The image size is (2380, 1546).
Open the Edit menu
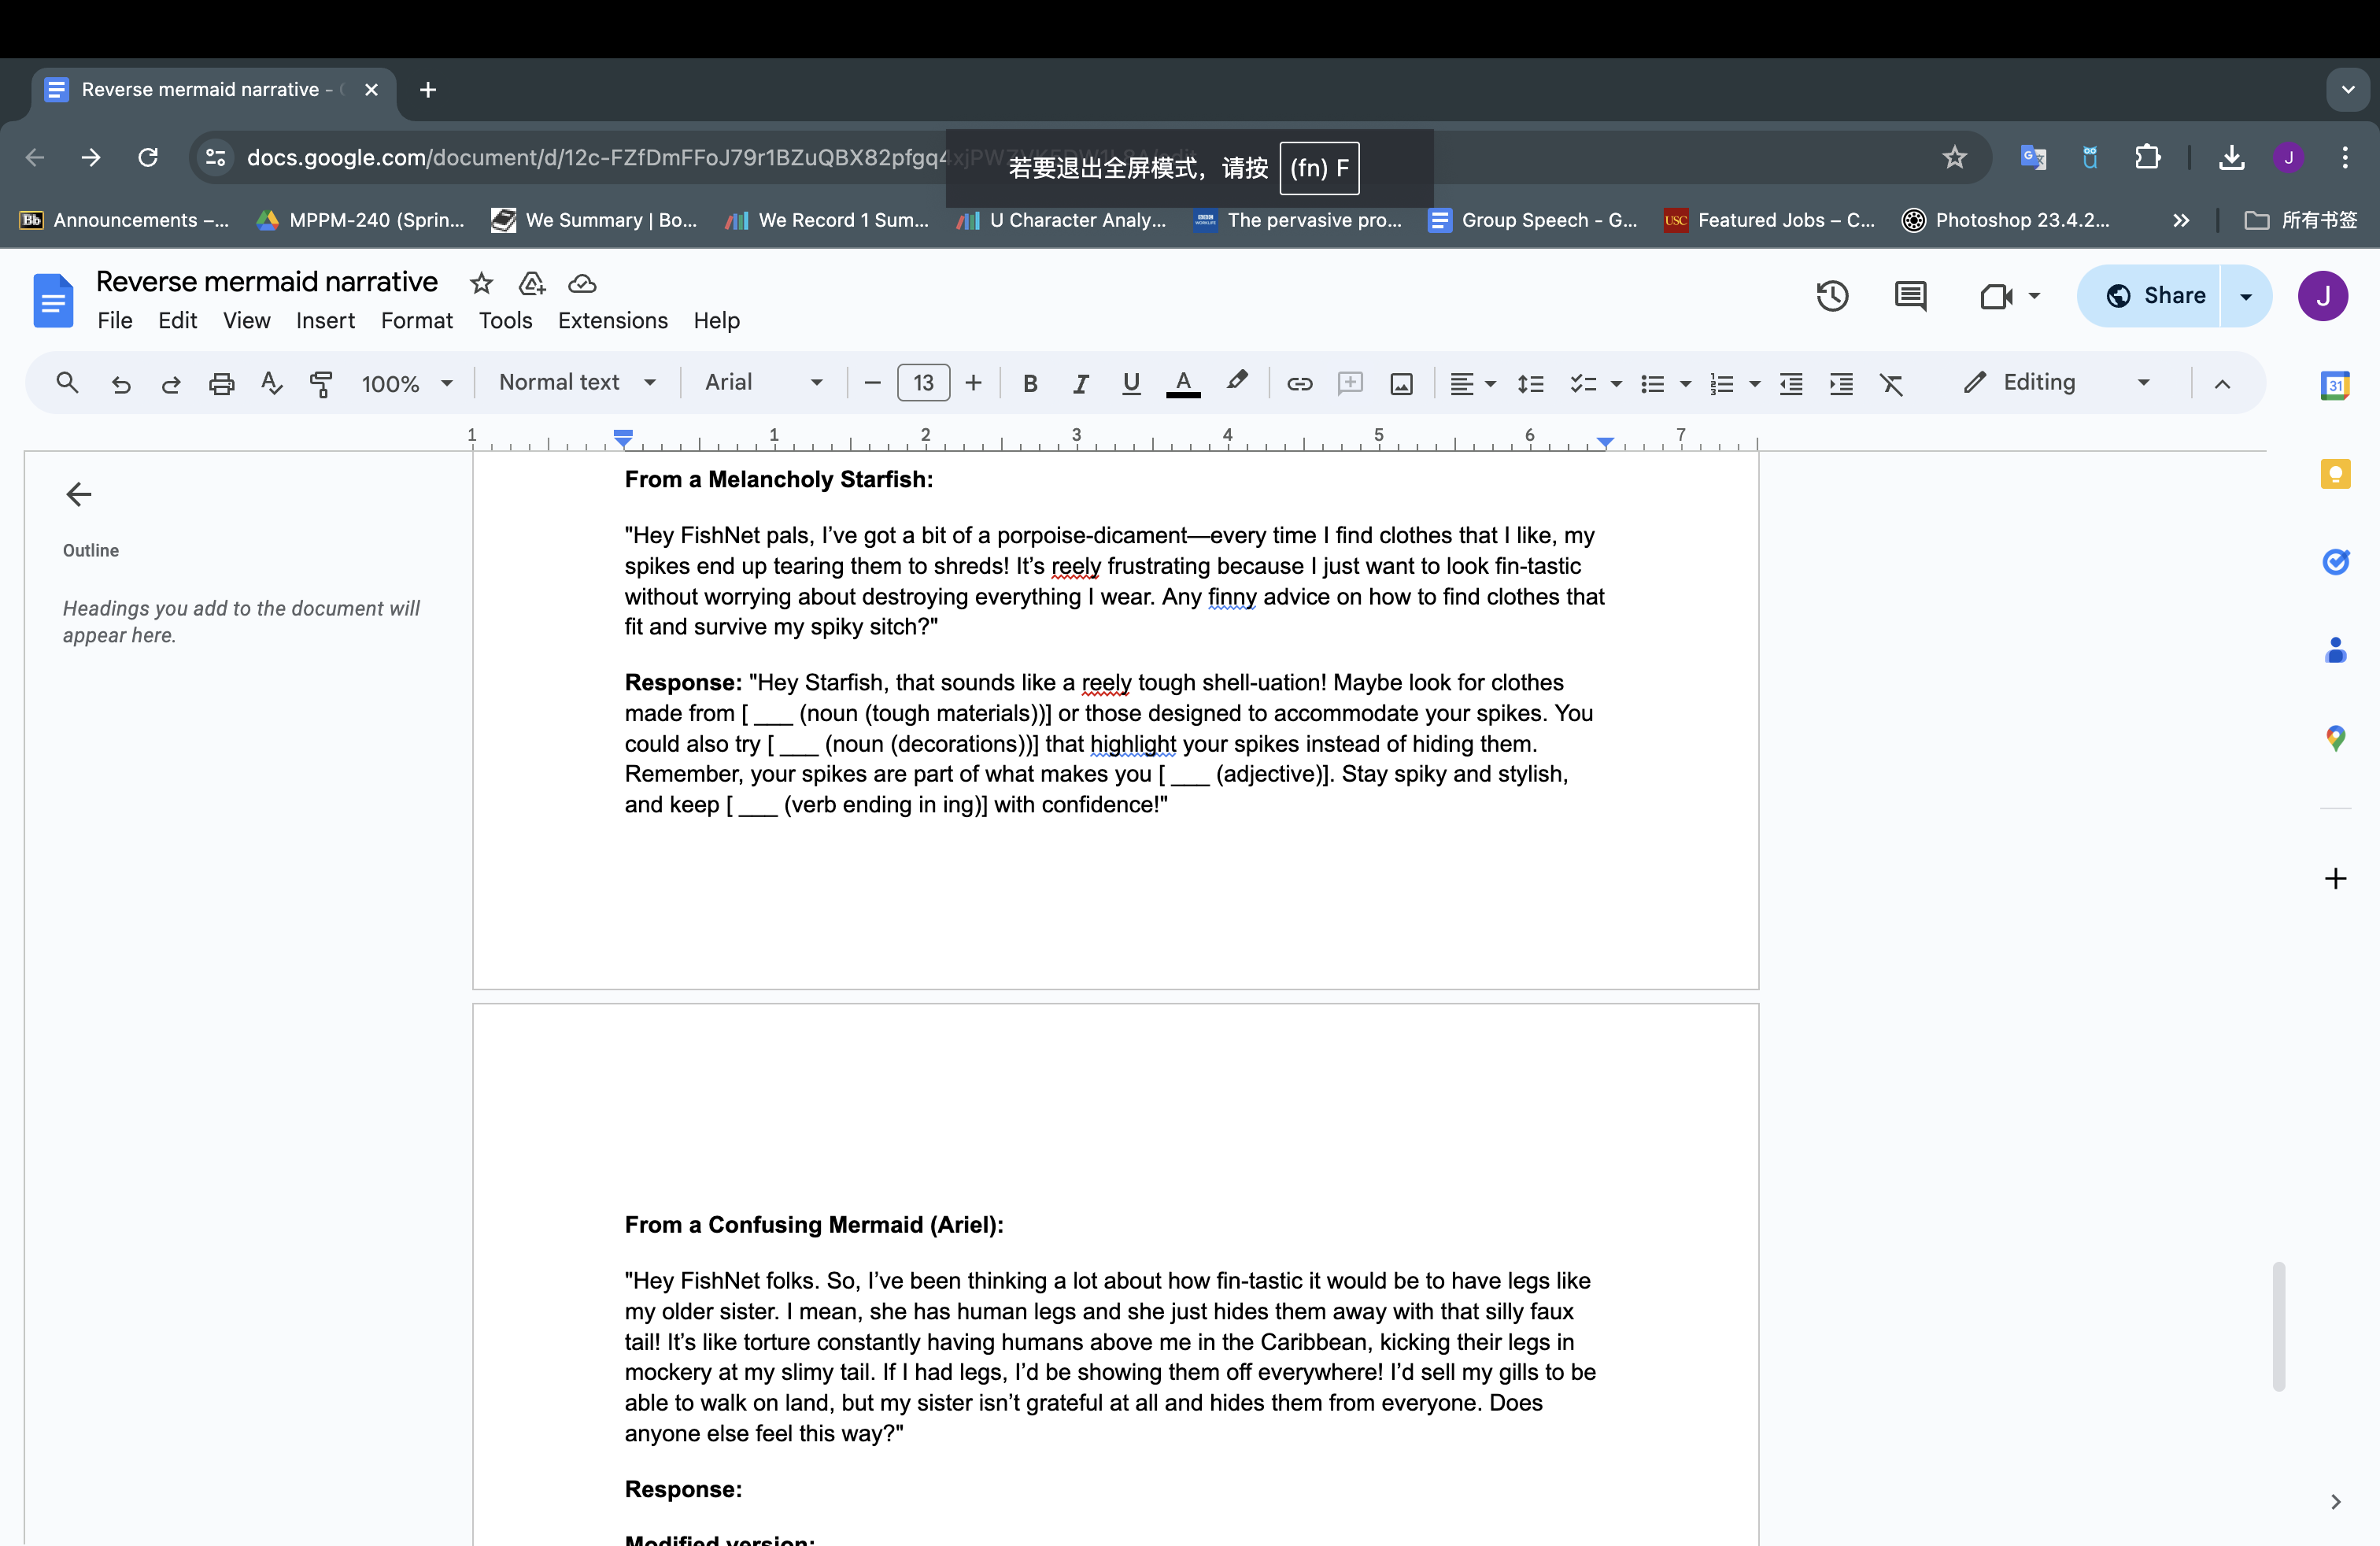pyautogui.click(x=177, y=320)
